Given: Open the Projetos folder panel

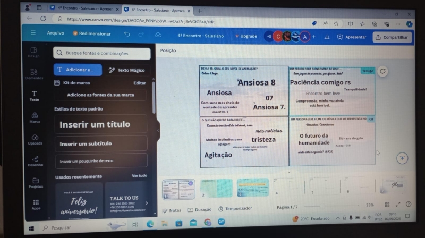Looking at the screenshot, I should (36, 183).
